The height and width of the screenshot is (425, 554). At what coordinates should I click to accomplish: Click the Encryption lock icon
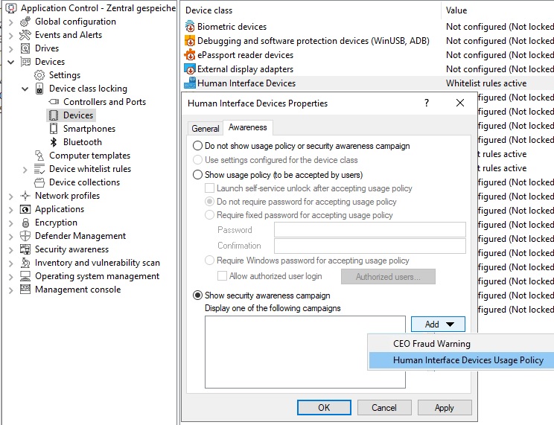25,223
